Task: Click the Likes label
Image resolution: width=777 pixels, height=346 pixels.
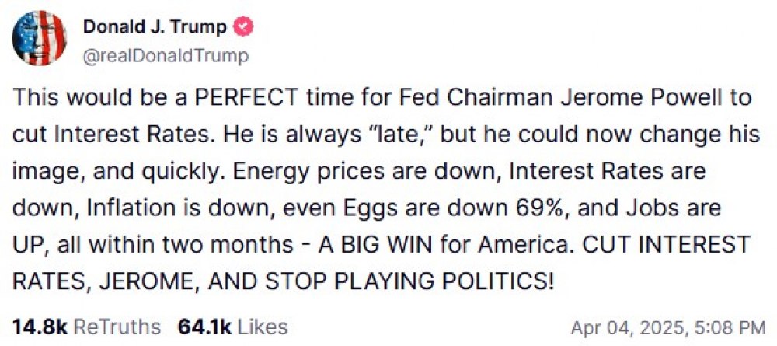Action: pyautogui.click(x=262, y=327)
